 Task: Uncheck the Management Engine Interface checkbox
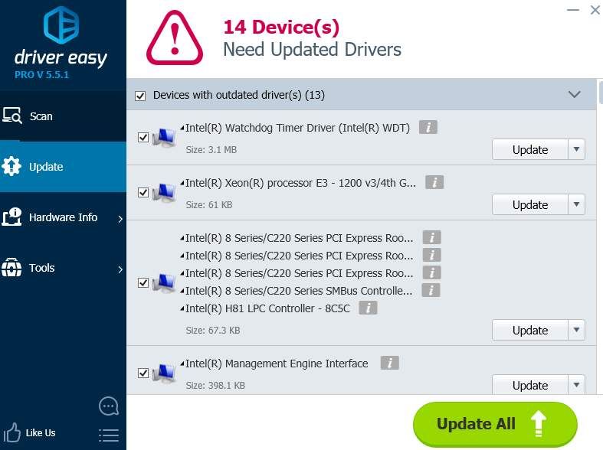coord(143,373)
